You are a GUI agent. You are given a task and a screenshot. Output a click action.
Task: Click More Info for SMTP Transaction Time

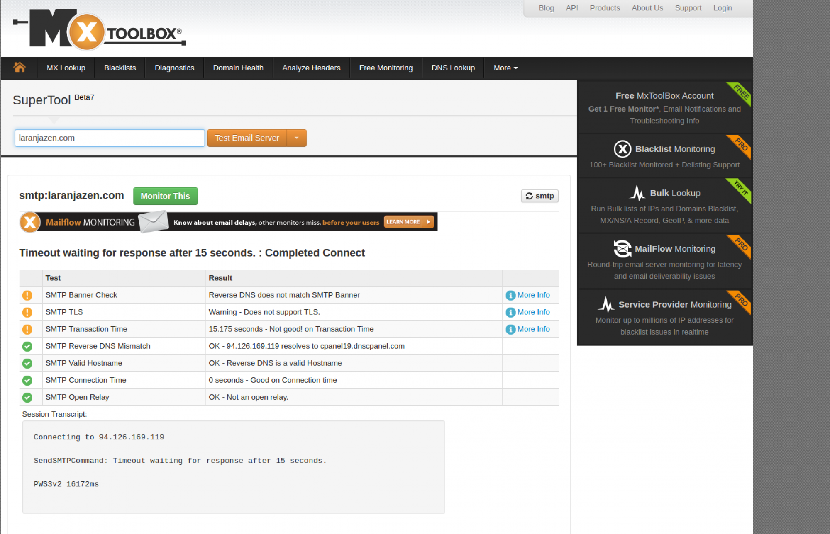(533, 329)
